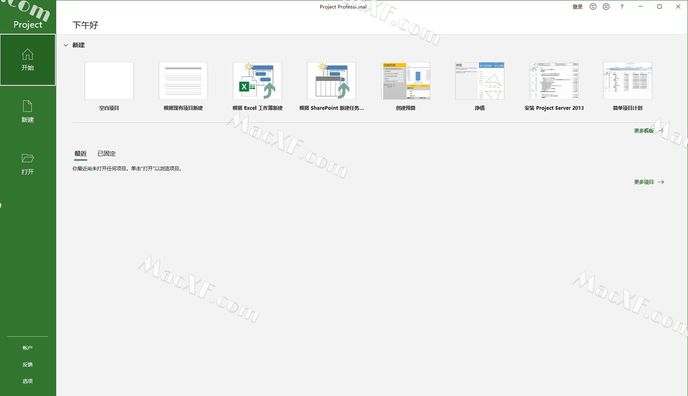The width and height of the screenshot is (688, 396).
Task: Select the 根据 Excel 工作簿新建 template icon
Action: (x=257, y=81)
